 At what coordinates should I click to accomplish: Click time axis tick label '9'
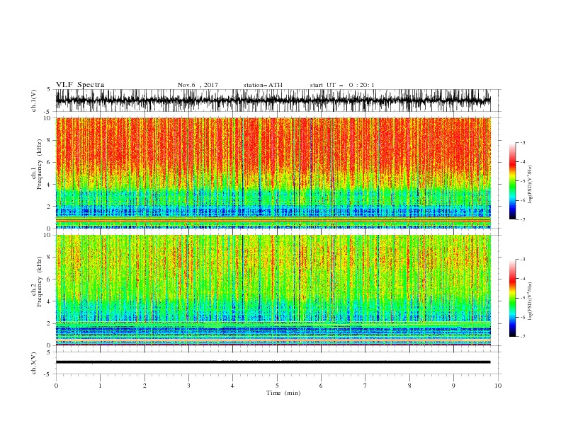tap(453, 386)
